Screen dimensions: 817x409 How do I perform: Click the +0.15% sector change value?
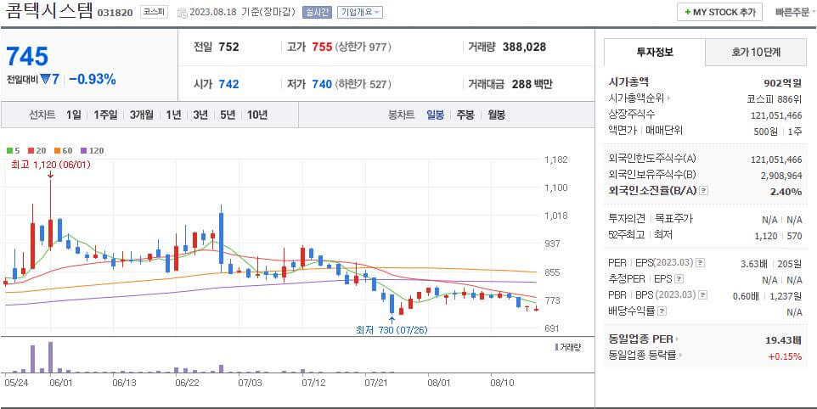click(x=785, y=356)
